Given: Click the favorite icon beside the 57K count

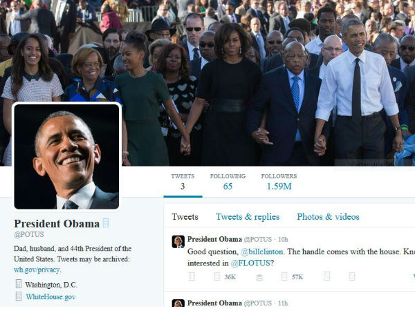Looking at the screenshot, I should click(284, 276).
